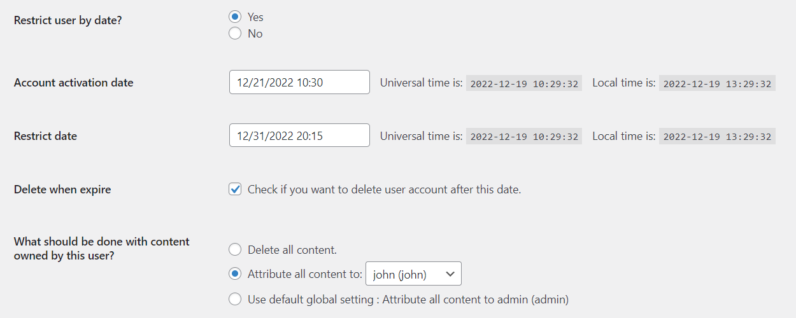Choose No for Restrict user by date
Screen dimensions: 796x318
[235, 34]
